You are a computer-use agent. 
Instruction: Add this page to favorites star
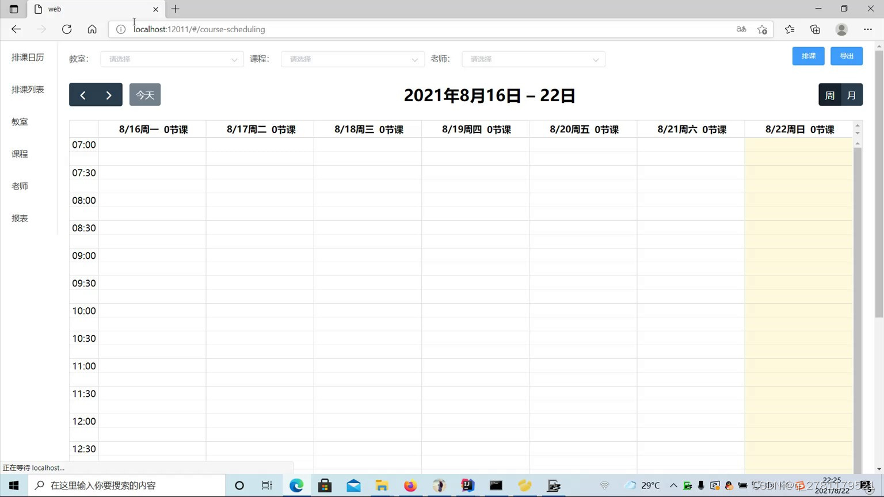763,29
